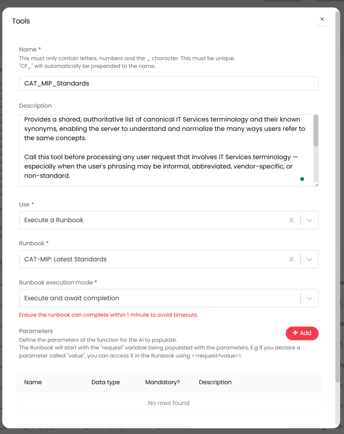
Task: Expand the Use dropdown chevron
Action: [x=310, y=220]
